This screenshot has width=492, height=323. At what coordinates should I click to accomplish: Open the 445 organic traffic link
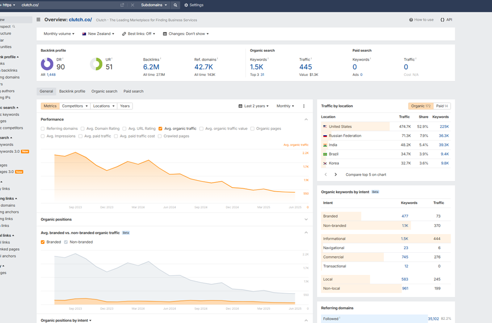[306, 67]
